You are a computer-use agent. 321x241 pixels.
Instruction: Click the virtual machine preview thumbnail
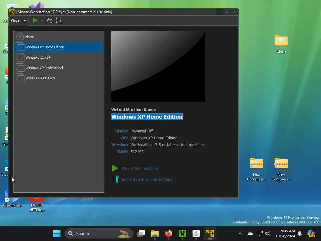point(158,66)
